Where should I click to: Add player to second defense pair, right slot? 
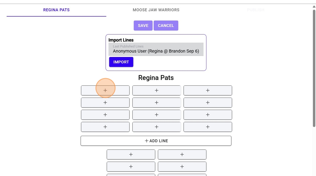click(x=182, y=166)
